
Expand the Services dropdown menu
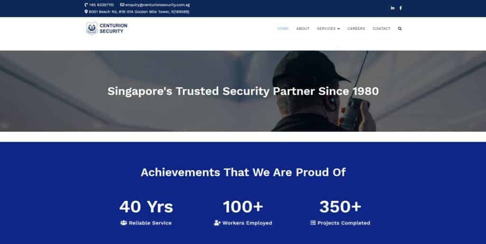click(x=328, y=28)
